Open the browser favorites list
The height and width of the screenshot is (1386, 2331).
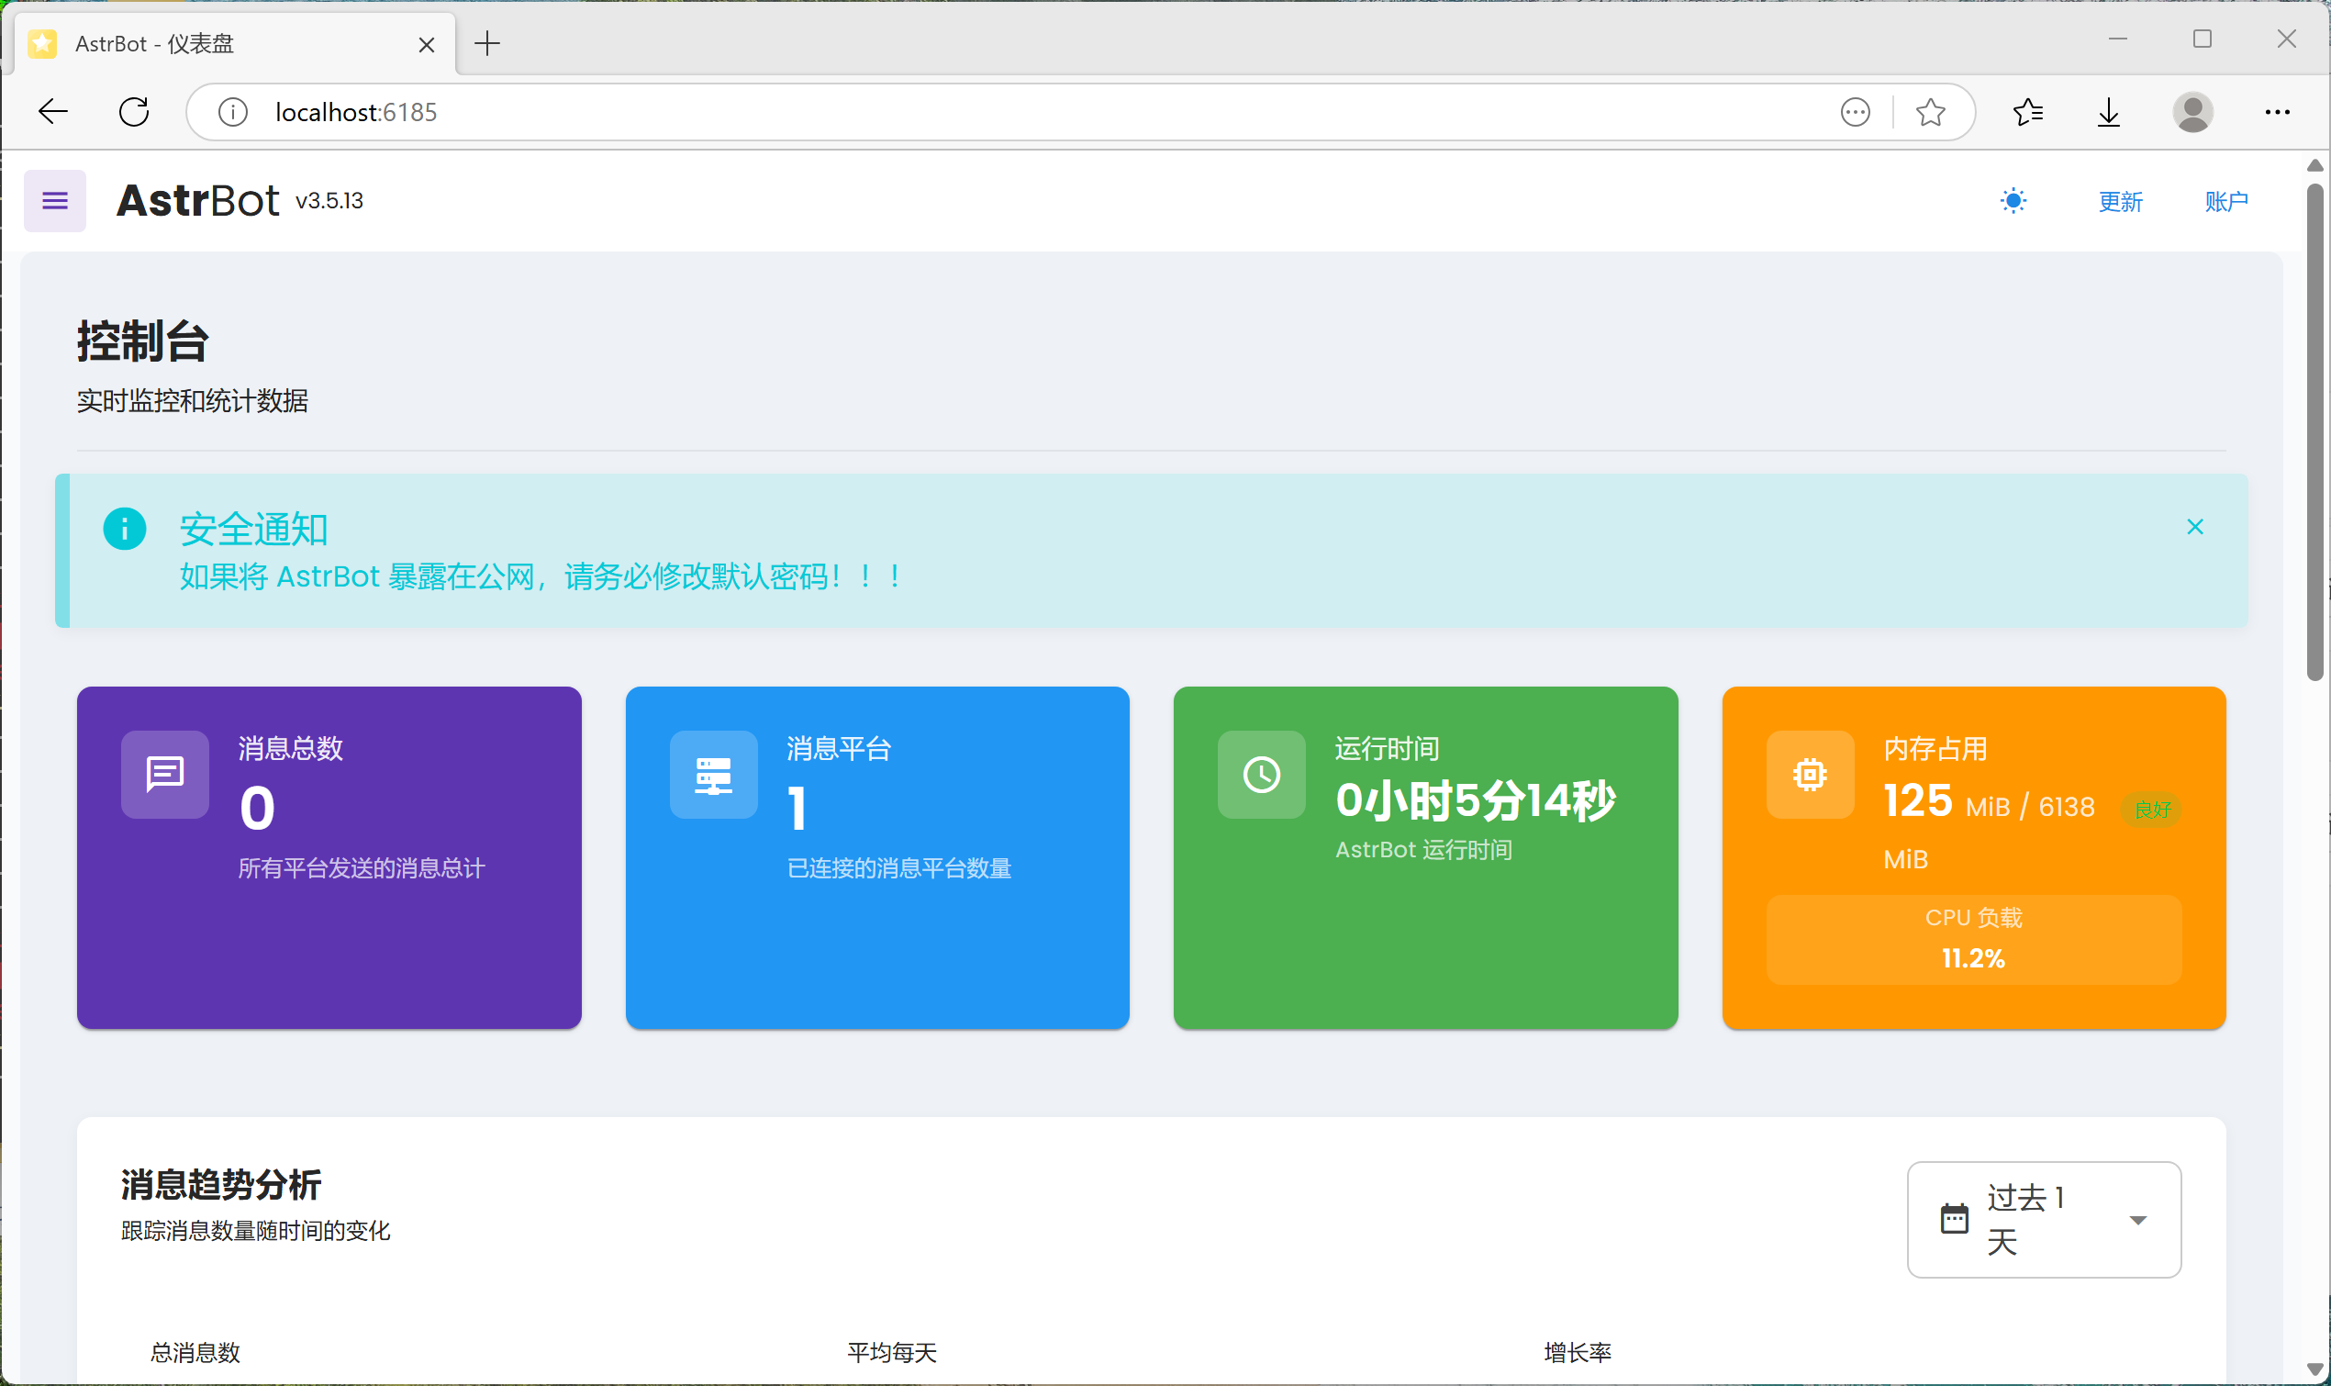2027,112
